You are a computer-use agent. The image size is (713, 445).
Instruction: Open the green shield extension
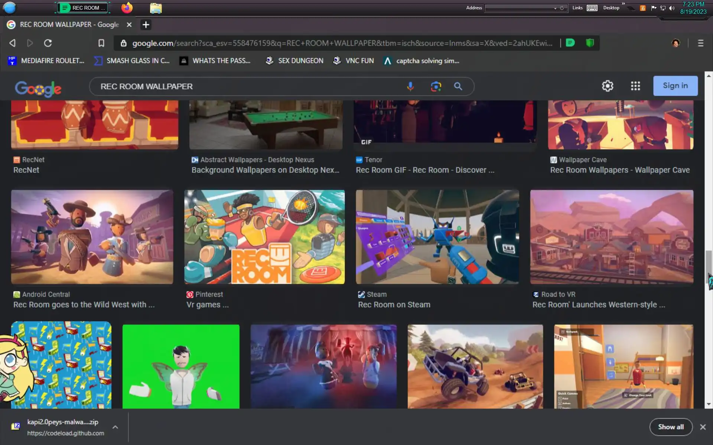(590, 43)
